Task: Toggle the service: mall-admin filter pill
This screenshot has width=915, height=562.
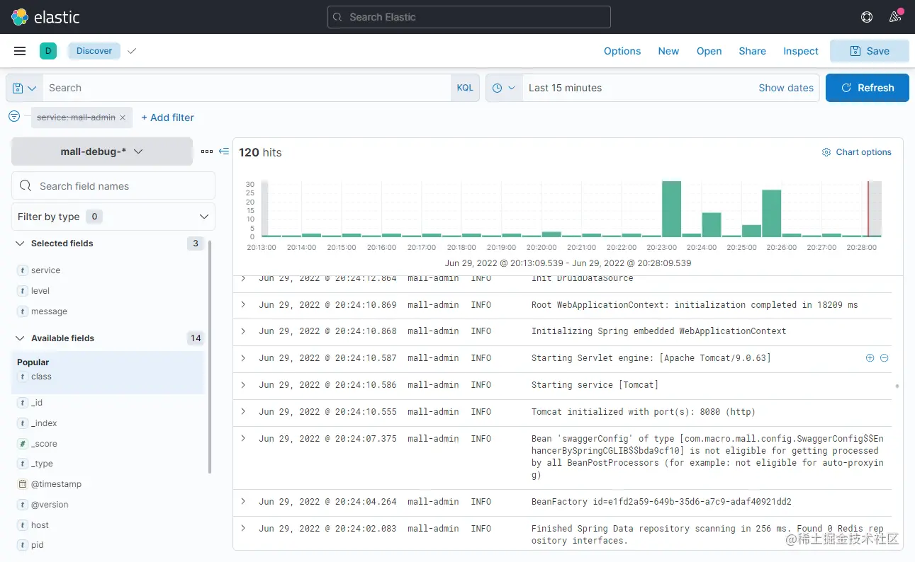Action: [x=76, y=117]
